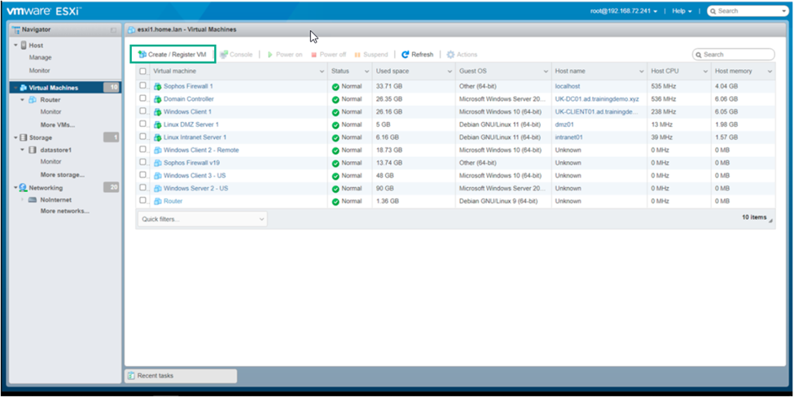Open the Windows Server 2 - US link

[x=195, y=188]
